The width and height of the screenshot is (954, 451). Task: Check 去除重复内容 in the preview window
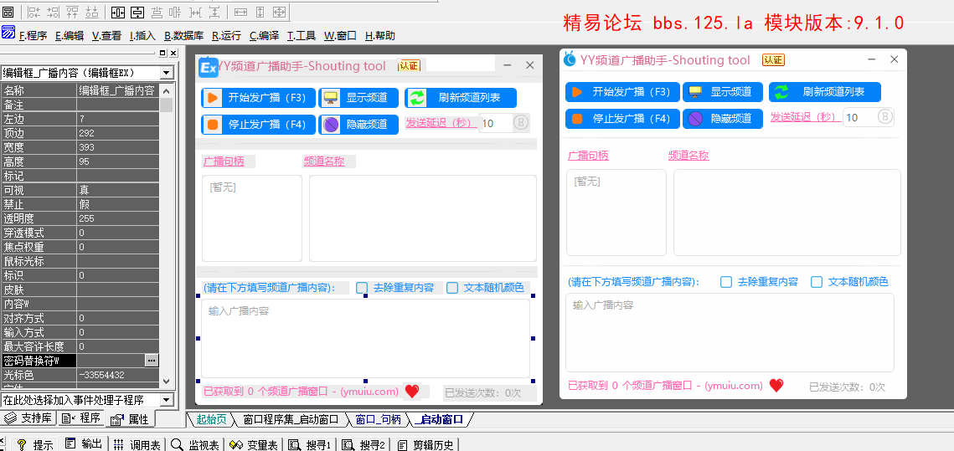(726, 281)
